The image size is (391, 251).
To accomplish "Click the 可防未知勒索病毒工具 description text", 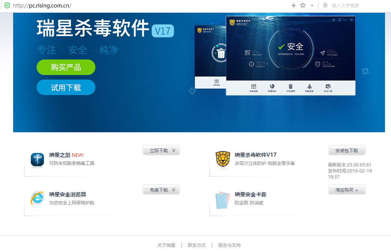I will click(72, 163).
